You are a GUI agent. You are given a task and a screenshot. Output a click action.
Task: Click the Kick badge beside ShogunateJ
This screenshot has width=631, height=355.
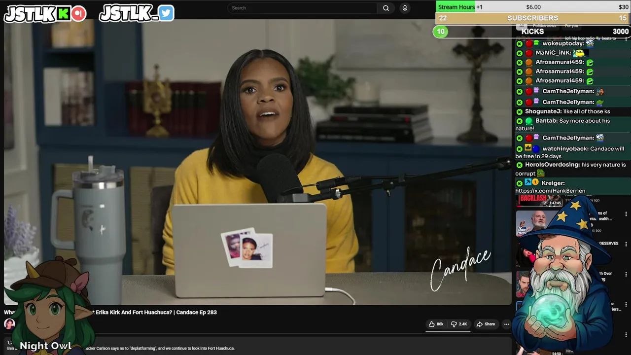click(x=519, y=112)
